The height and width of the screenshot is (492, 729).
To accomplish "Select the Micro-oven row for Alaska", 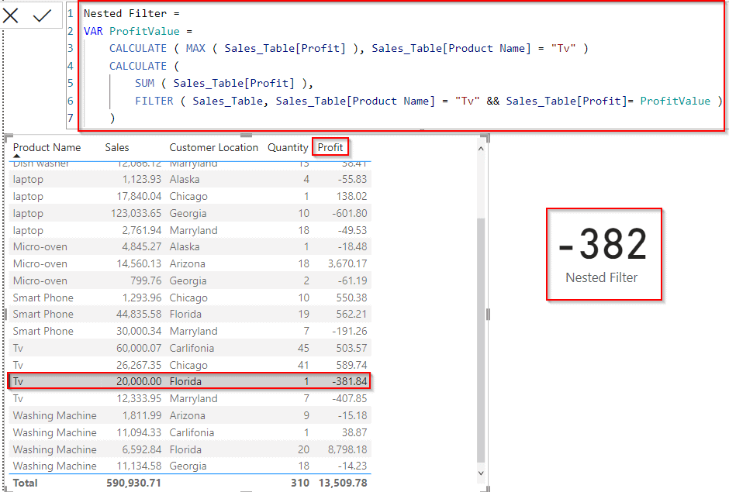I will [x=190, y=246].
